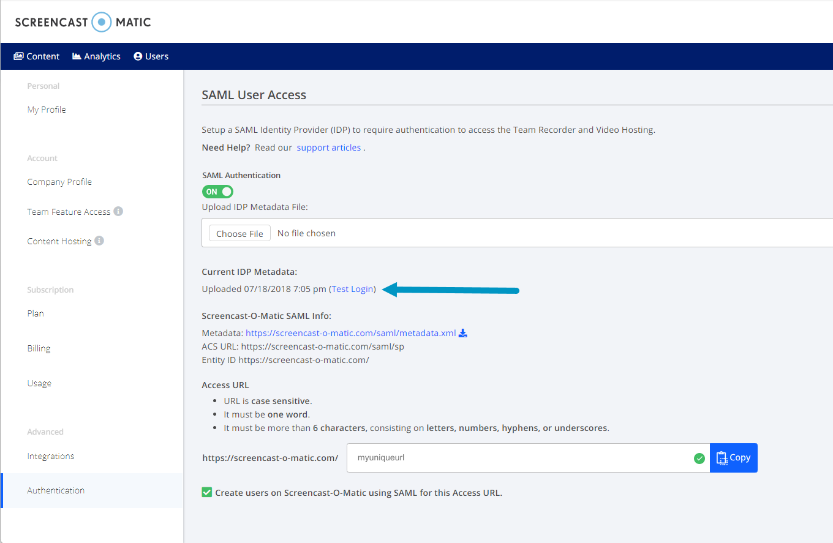Click the Screencast-O-Matic logo
Image resolution: width=833 pixels, height=543 pixels.
tap(83, 22)
